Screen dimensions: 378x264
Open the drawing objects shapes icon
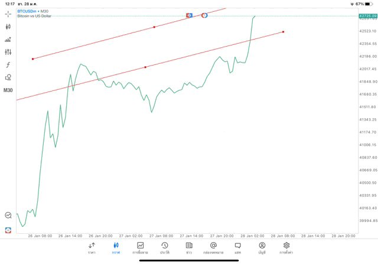tap(8, 77)
